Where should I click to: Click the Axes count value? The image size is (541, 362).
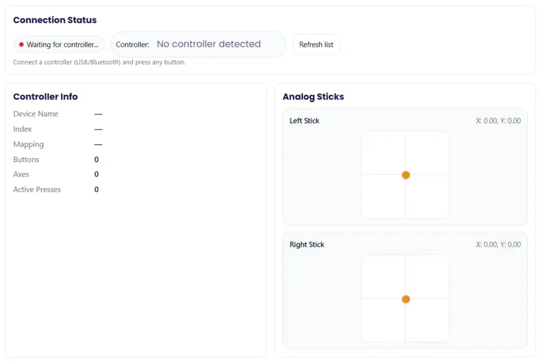pyautogui.click(x=96, y=174)
